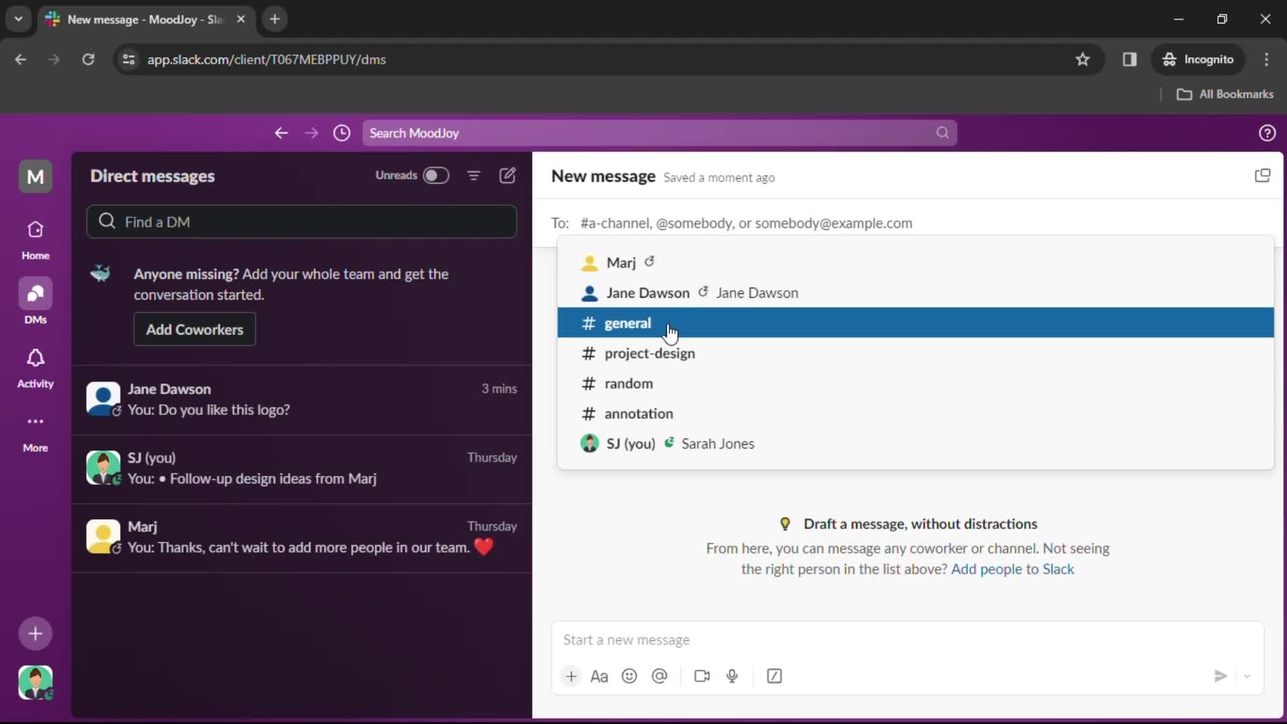The image size is (1287, 724).
Task: Click the compose new message icon
Action: [x=507, y=176]
